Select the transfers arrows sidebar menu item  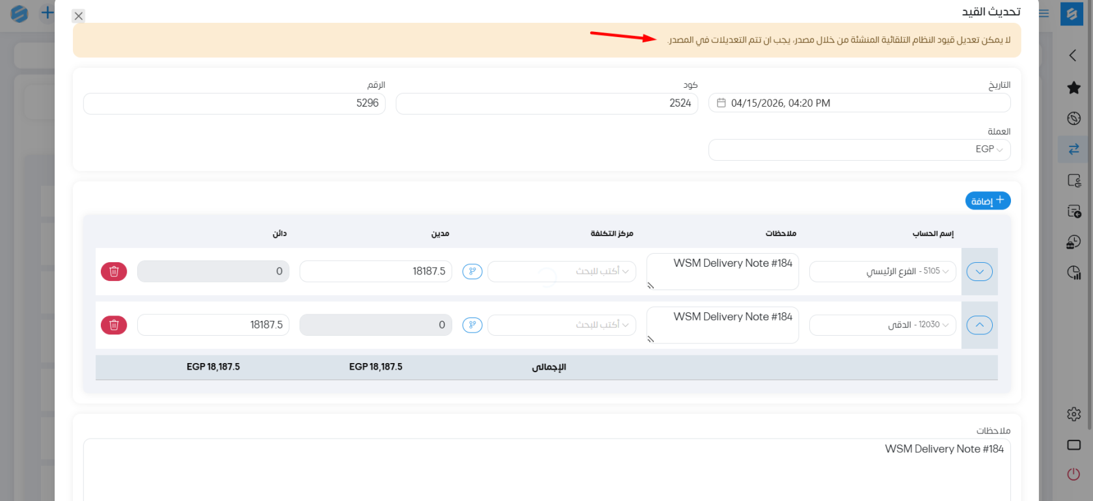coord(1073,149)
